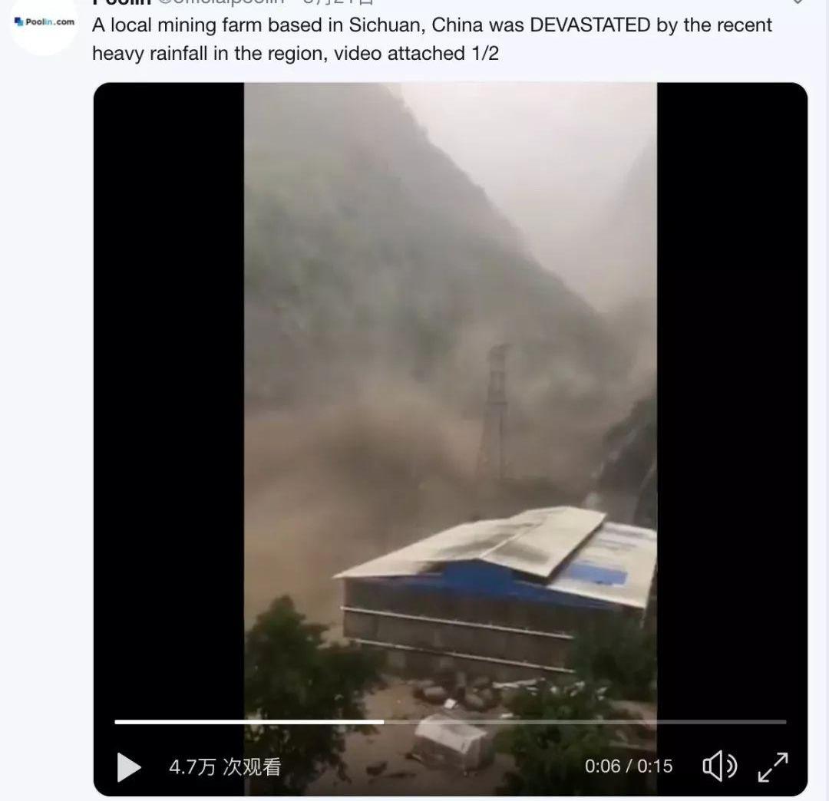
Task: Click the current playhead position on the progress bar
Action: click(x=383, y=721)
